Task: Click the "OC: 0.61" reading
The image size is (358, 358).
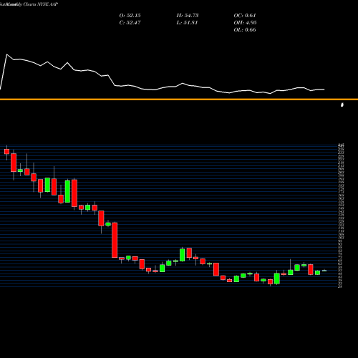Action: click(x=245, y=16)
